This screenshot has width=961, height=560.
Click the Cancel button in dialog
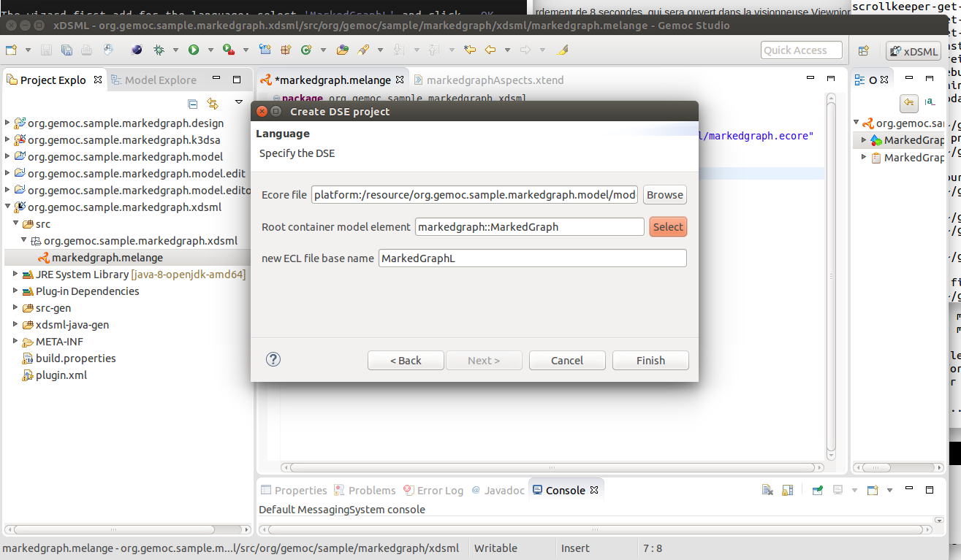coord(567,361)
